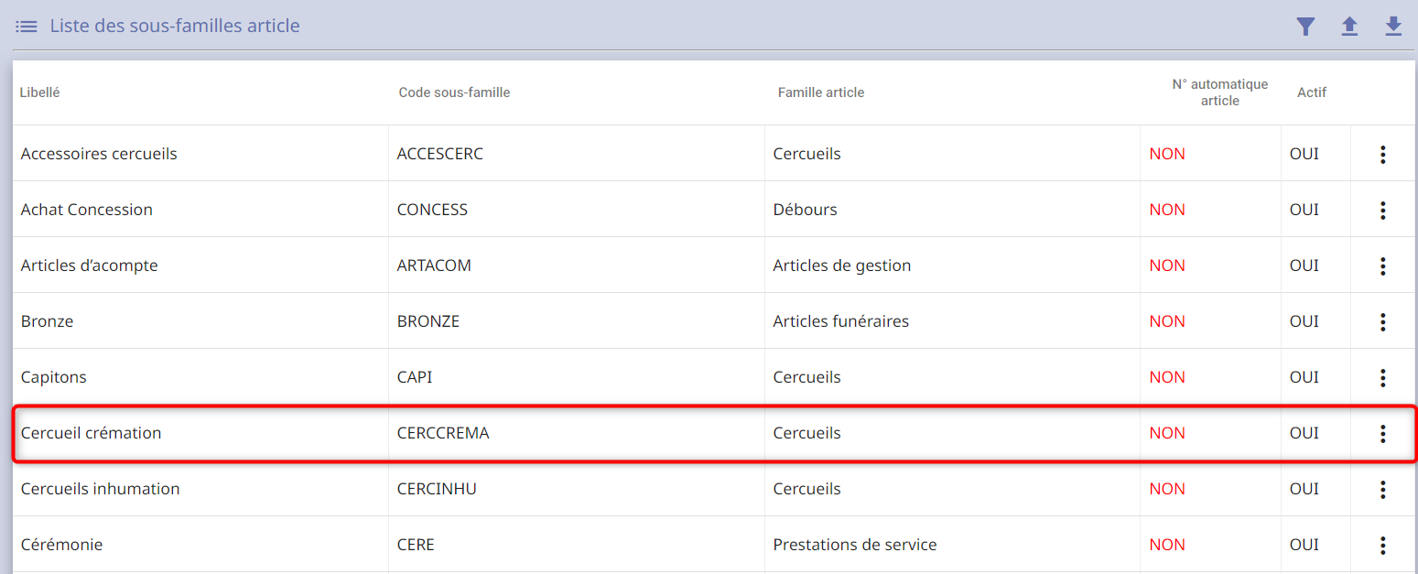Open three-dot menu for Articles d'acompte
The image size is (1418, 574).
(x=1382, y=265)
